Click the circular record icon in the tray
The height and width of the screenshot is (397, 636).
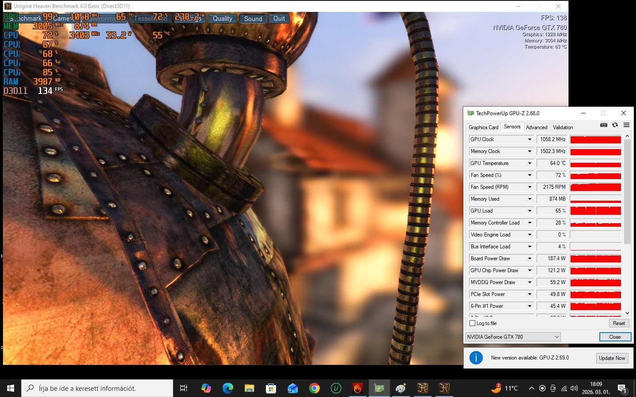[542, 388]
